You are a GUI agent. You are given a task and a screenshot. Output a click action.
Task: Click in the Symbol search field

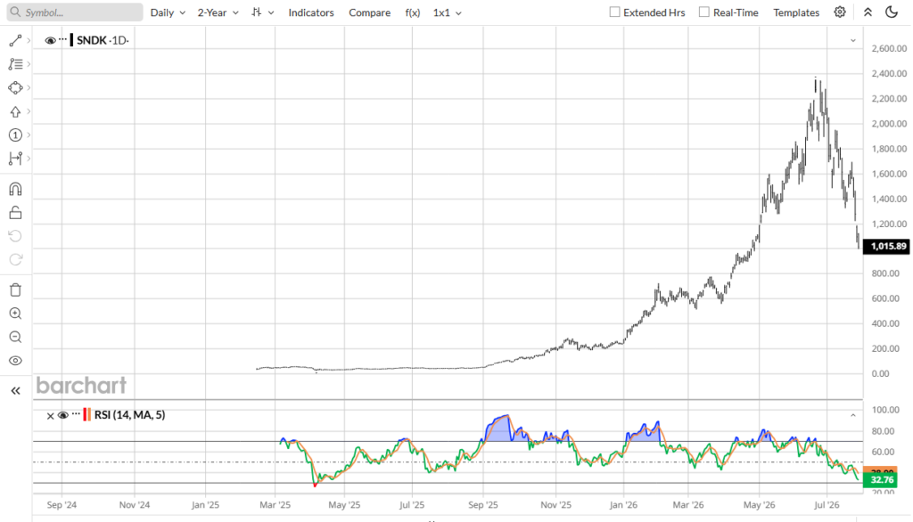[x=75, y=12]
